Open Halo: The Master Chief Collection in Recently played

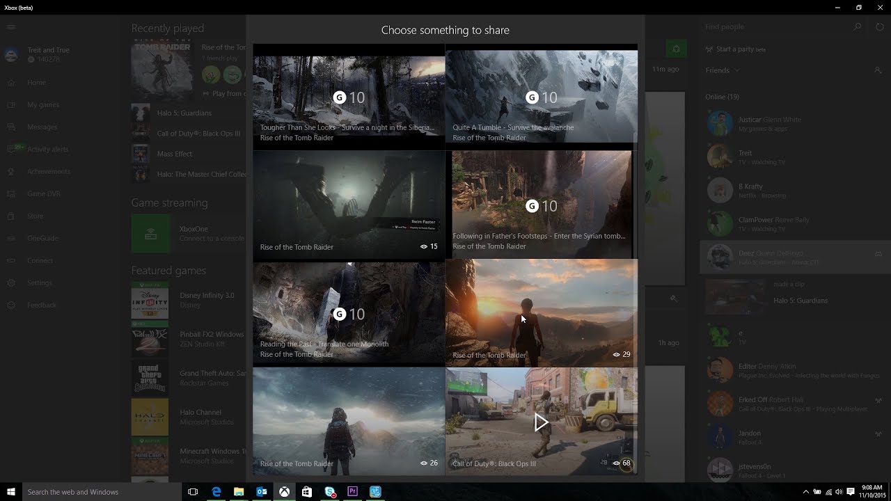pos(188,174)
